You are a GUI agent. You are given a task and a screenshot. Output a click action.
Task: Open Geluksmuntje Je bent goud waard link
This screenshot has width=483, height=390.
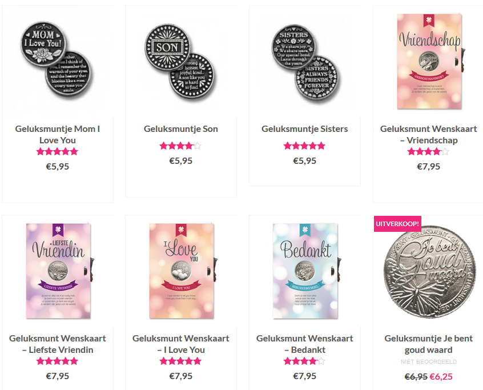pos(429,344)
